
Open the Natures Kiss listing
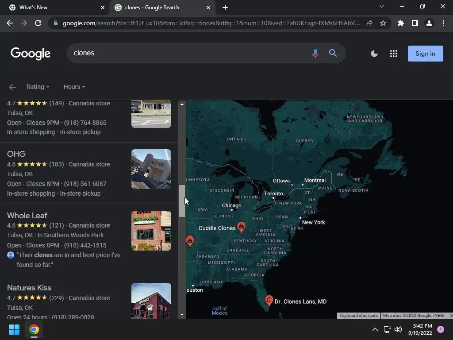coord(29,288)
